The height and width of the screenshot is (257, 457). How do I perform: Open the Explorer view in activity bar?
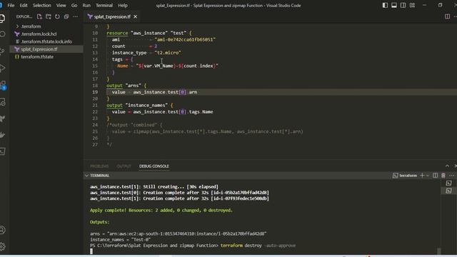pos(2,18)
